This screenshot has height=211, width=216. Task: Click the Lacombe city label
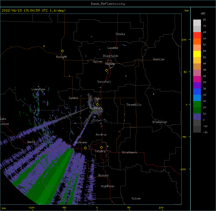pyautogui.click(x=113, y=48)
